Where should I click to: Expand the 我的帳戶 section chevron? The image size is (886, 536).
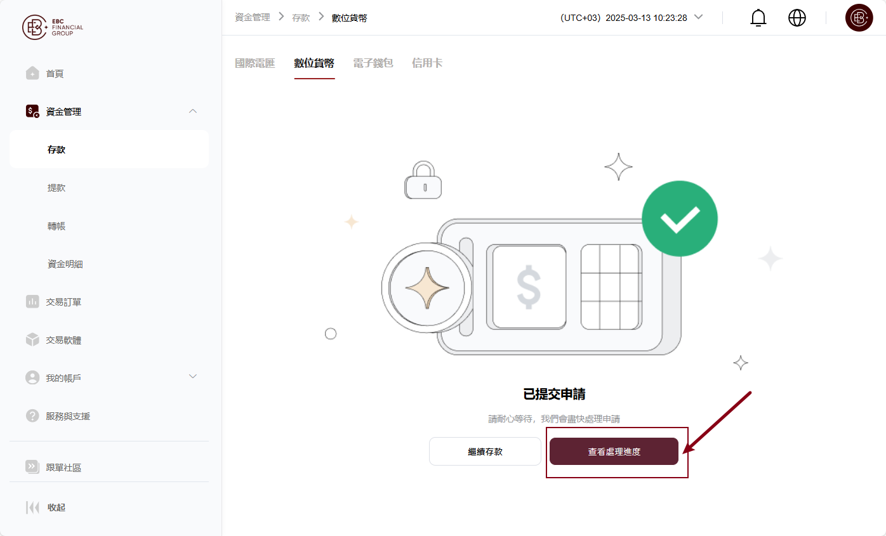click(194, 377)
